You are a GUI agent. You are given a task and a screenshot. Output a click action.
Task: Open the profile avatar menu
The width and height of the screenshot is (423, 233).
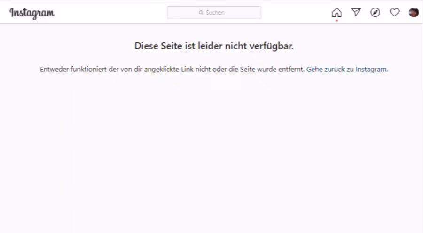tap(414, 12)
